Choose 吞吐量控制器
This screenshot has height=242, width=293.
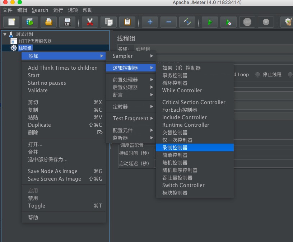[x=195, y=177]
